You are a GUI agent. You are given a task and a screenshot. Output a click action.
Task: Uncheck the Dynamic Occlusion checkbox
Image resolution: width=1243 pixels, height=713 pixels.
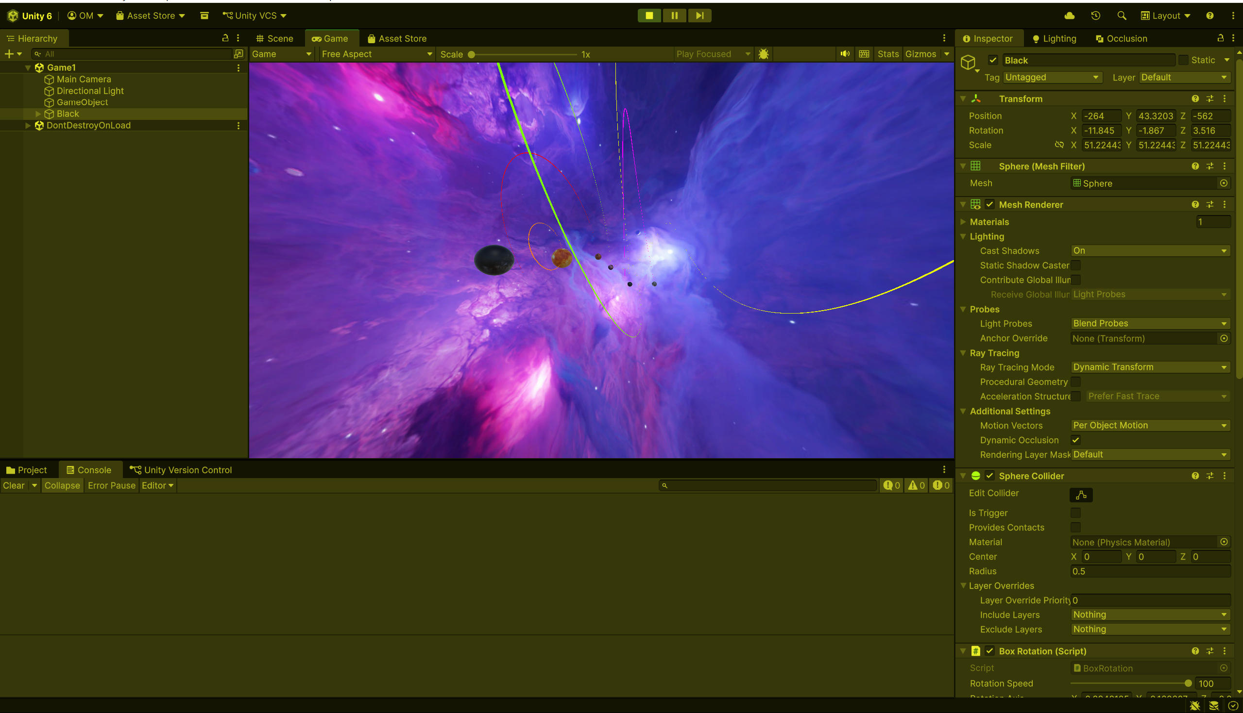coord(1075,440)
